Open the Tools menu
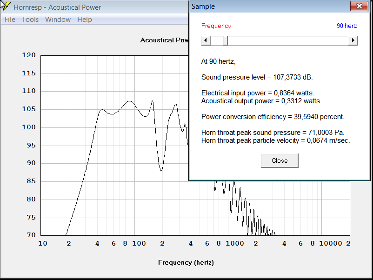This screenshot has height=280, width=373. (30, 19)
